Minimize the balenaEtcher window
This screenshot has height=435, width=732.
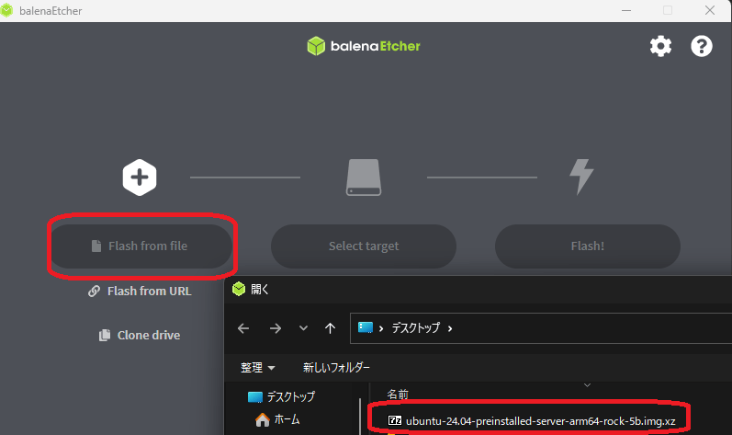pos(626,10)
